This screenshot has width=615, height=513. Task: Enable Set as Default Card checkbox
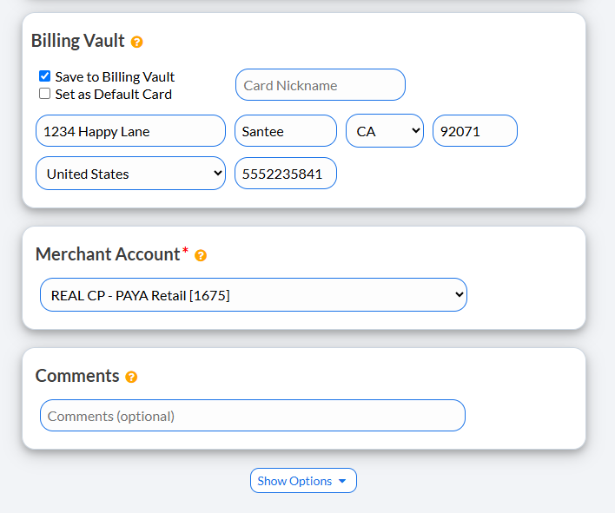pos(44,93)
